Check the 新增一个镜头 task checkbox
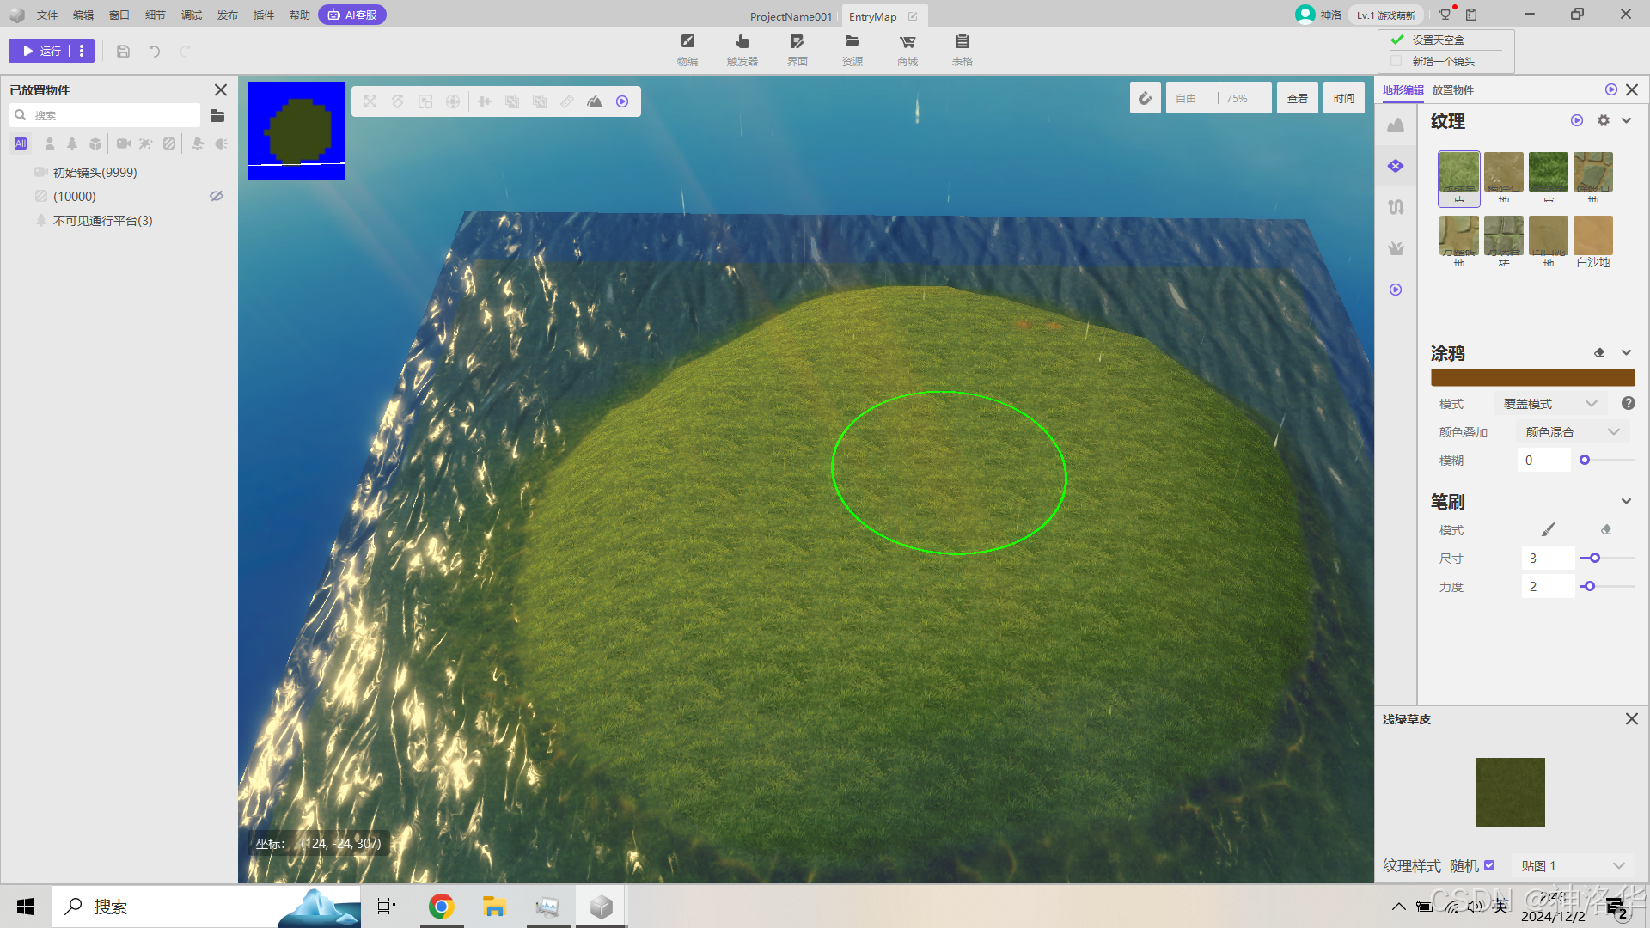Viewport: 1650px width, 928px height. [1396, 61]
